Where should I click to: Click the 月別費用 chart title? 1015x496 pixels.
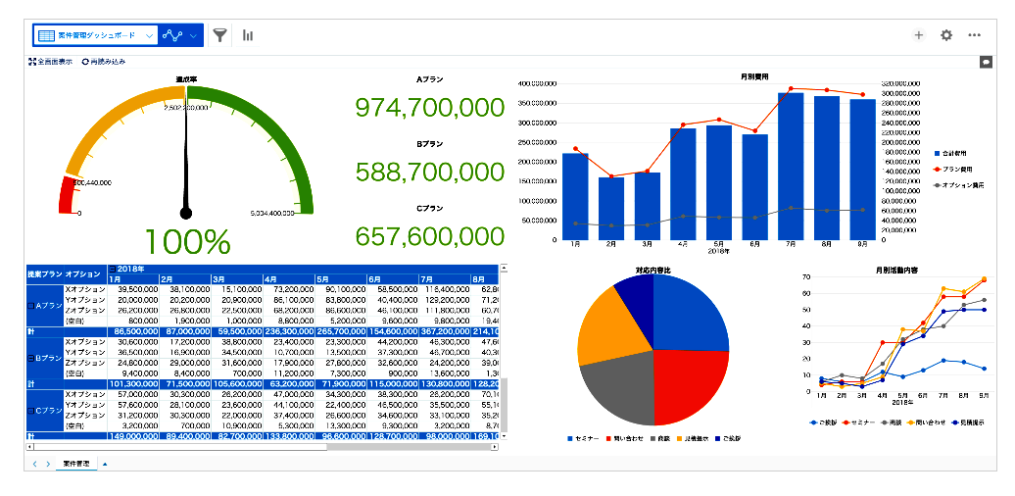(x=754, y=76)
